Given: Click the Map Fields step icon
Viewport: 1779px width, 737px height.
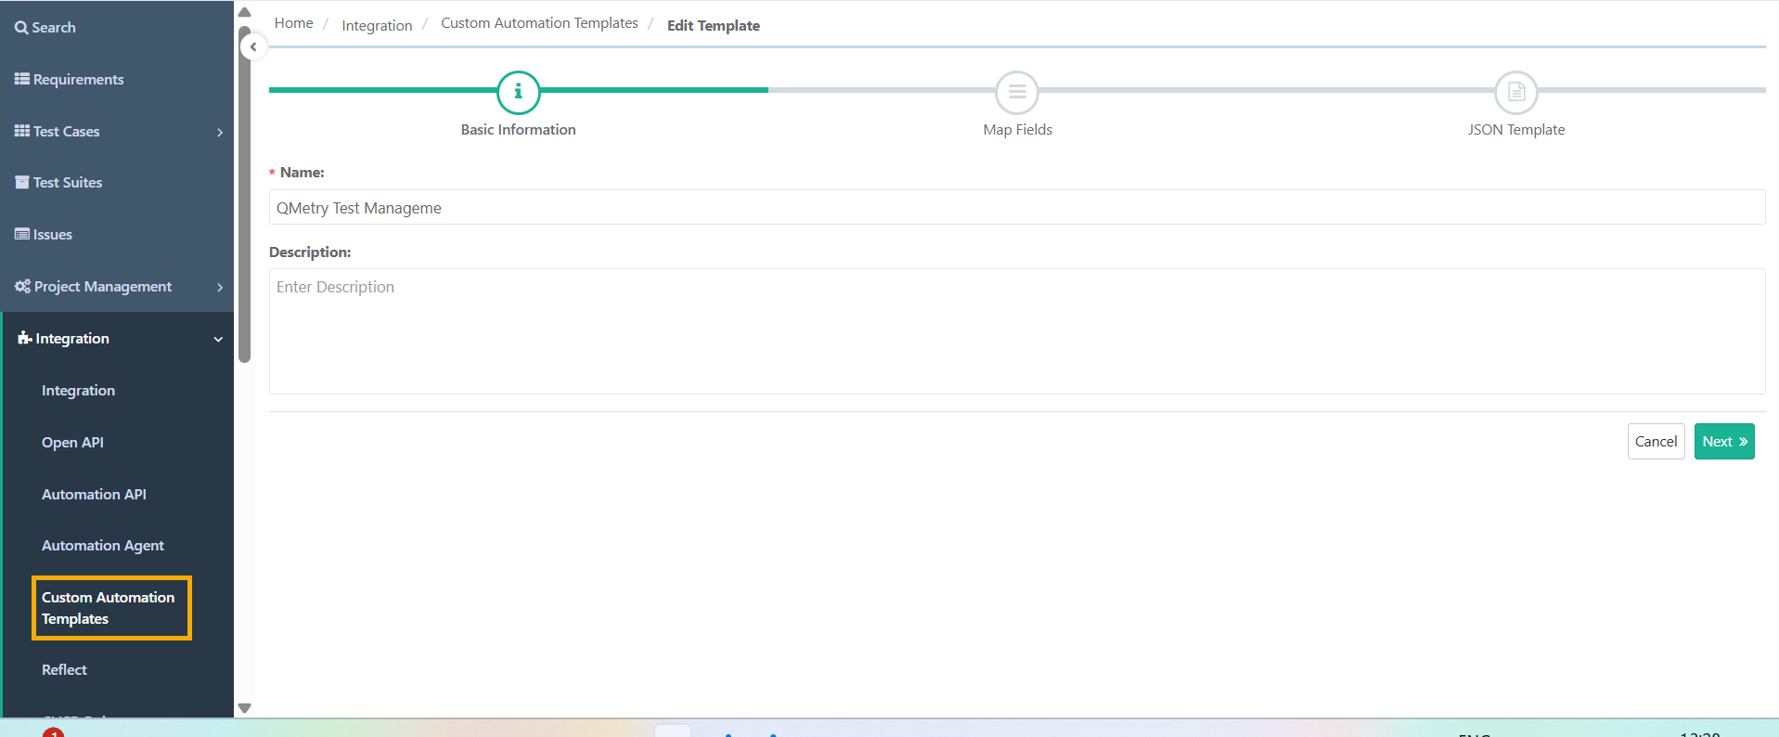Looking at the screenshot, I should point(1017,92).
